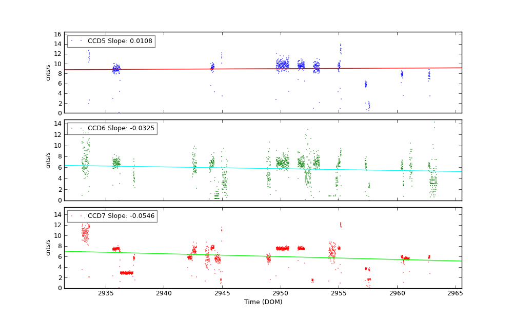Click the CCD5 Slope legend box
The height and width of the screenshot is (320, 513).
pos(111,41)
